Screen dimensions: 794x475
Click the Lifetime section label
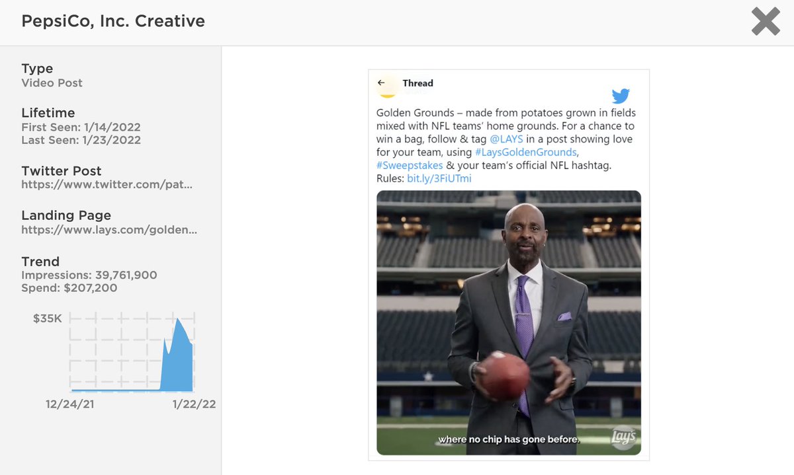48,112
